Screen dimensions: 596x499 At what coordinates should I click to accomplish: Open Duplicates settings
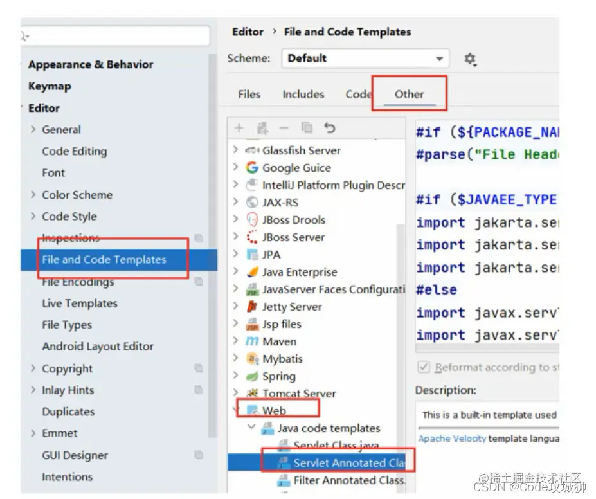click(68, 411)
